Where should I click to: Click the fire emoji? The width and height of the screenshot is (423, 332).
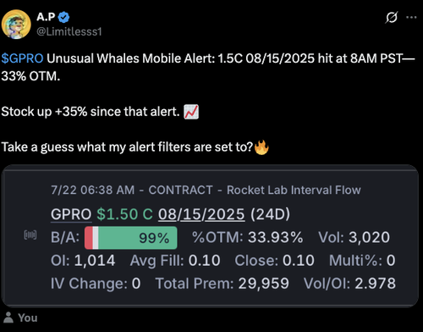(x=261, y=147)
